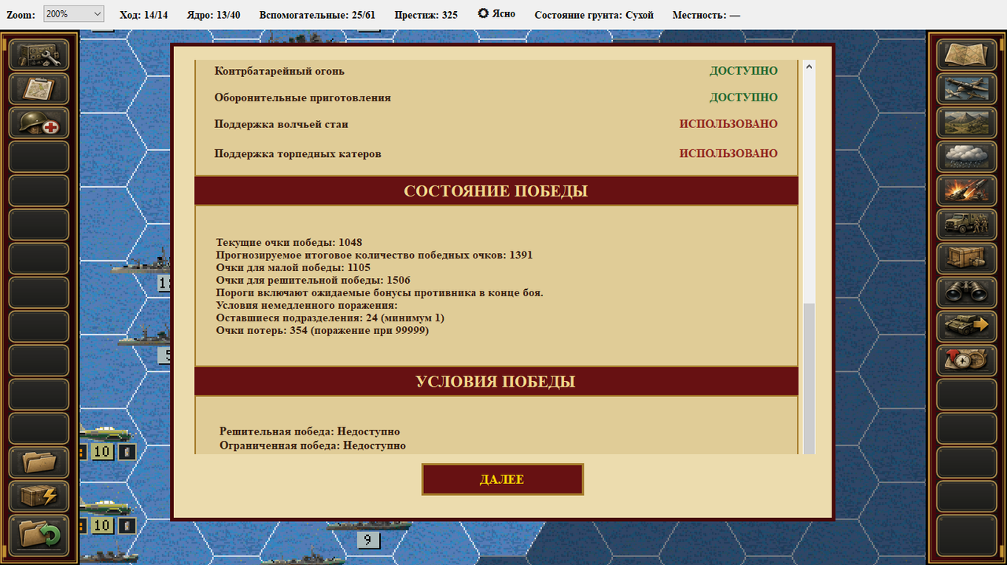Screen dimensions: 1007x565
Task: Click the compass and map button
Action: pyautogui.click(x=967, y=360)
